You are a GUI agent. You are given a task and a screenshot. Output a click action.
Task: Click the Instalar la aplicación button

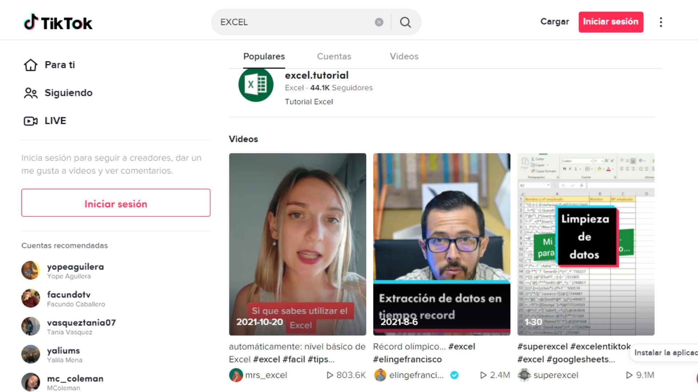click(665, 353)
